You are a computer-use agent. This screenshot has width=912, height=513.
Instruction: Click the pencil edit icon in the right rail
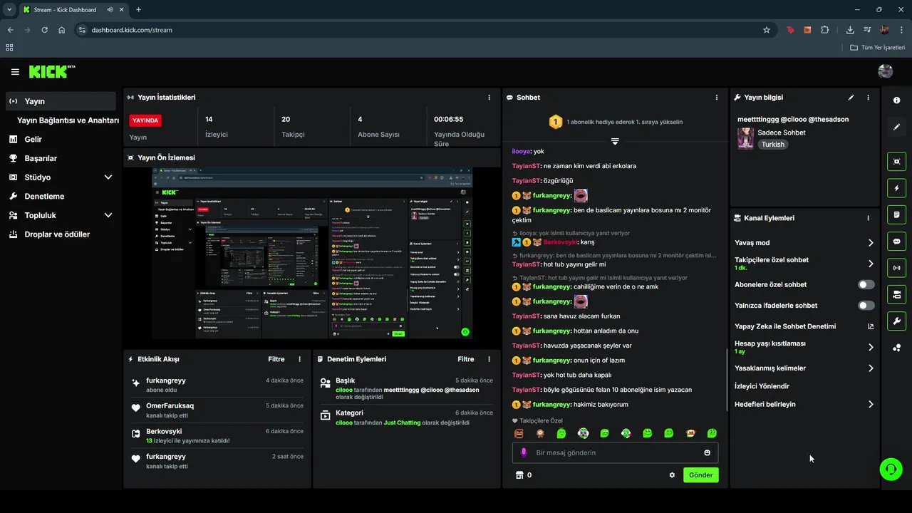tap(897, 127)
